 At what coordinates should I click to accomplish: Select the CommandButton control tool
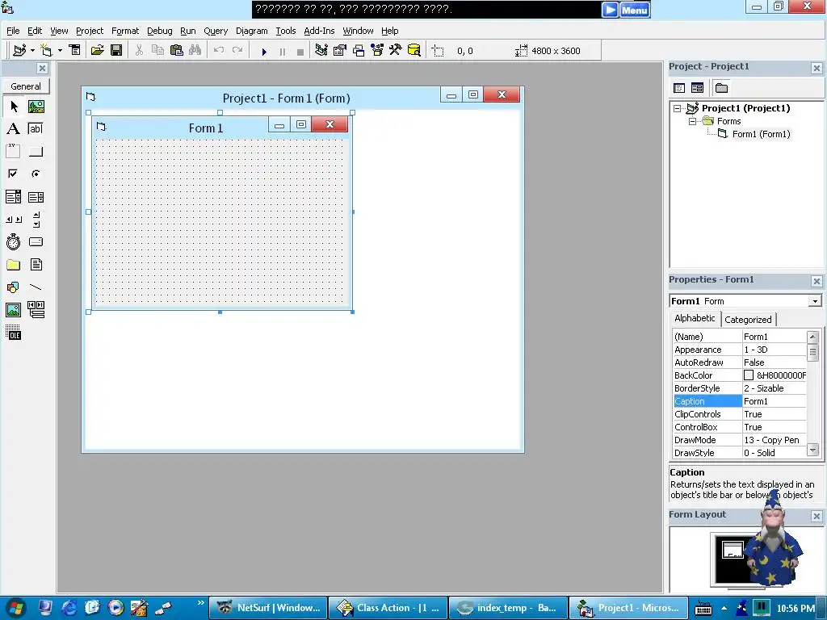point(36,151)
